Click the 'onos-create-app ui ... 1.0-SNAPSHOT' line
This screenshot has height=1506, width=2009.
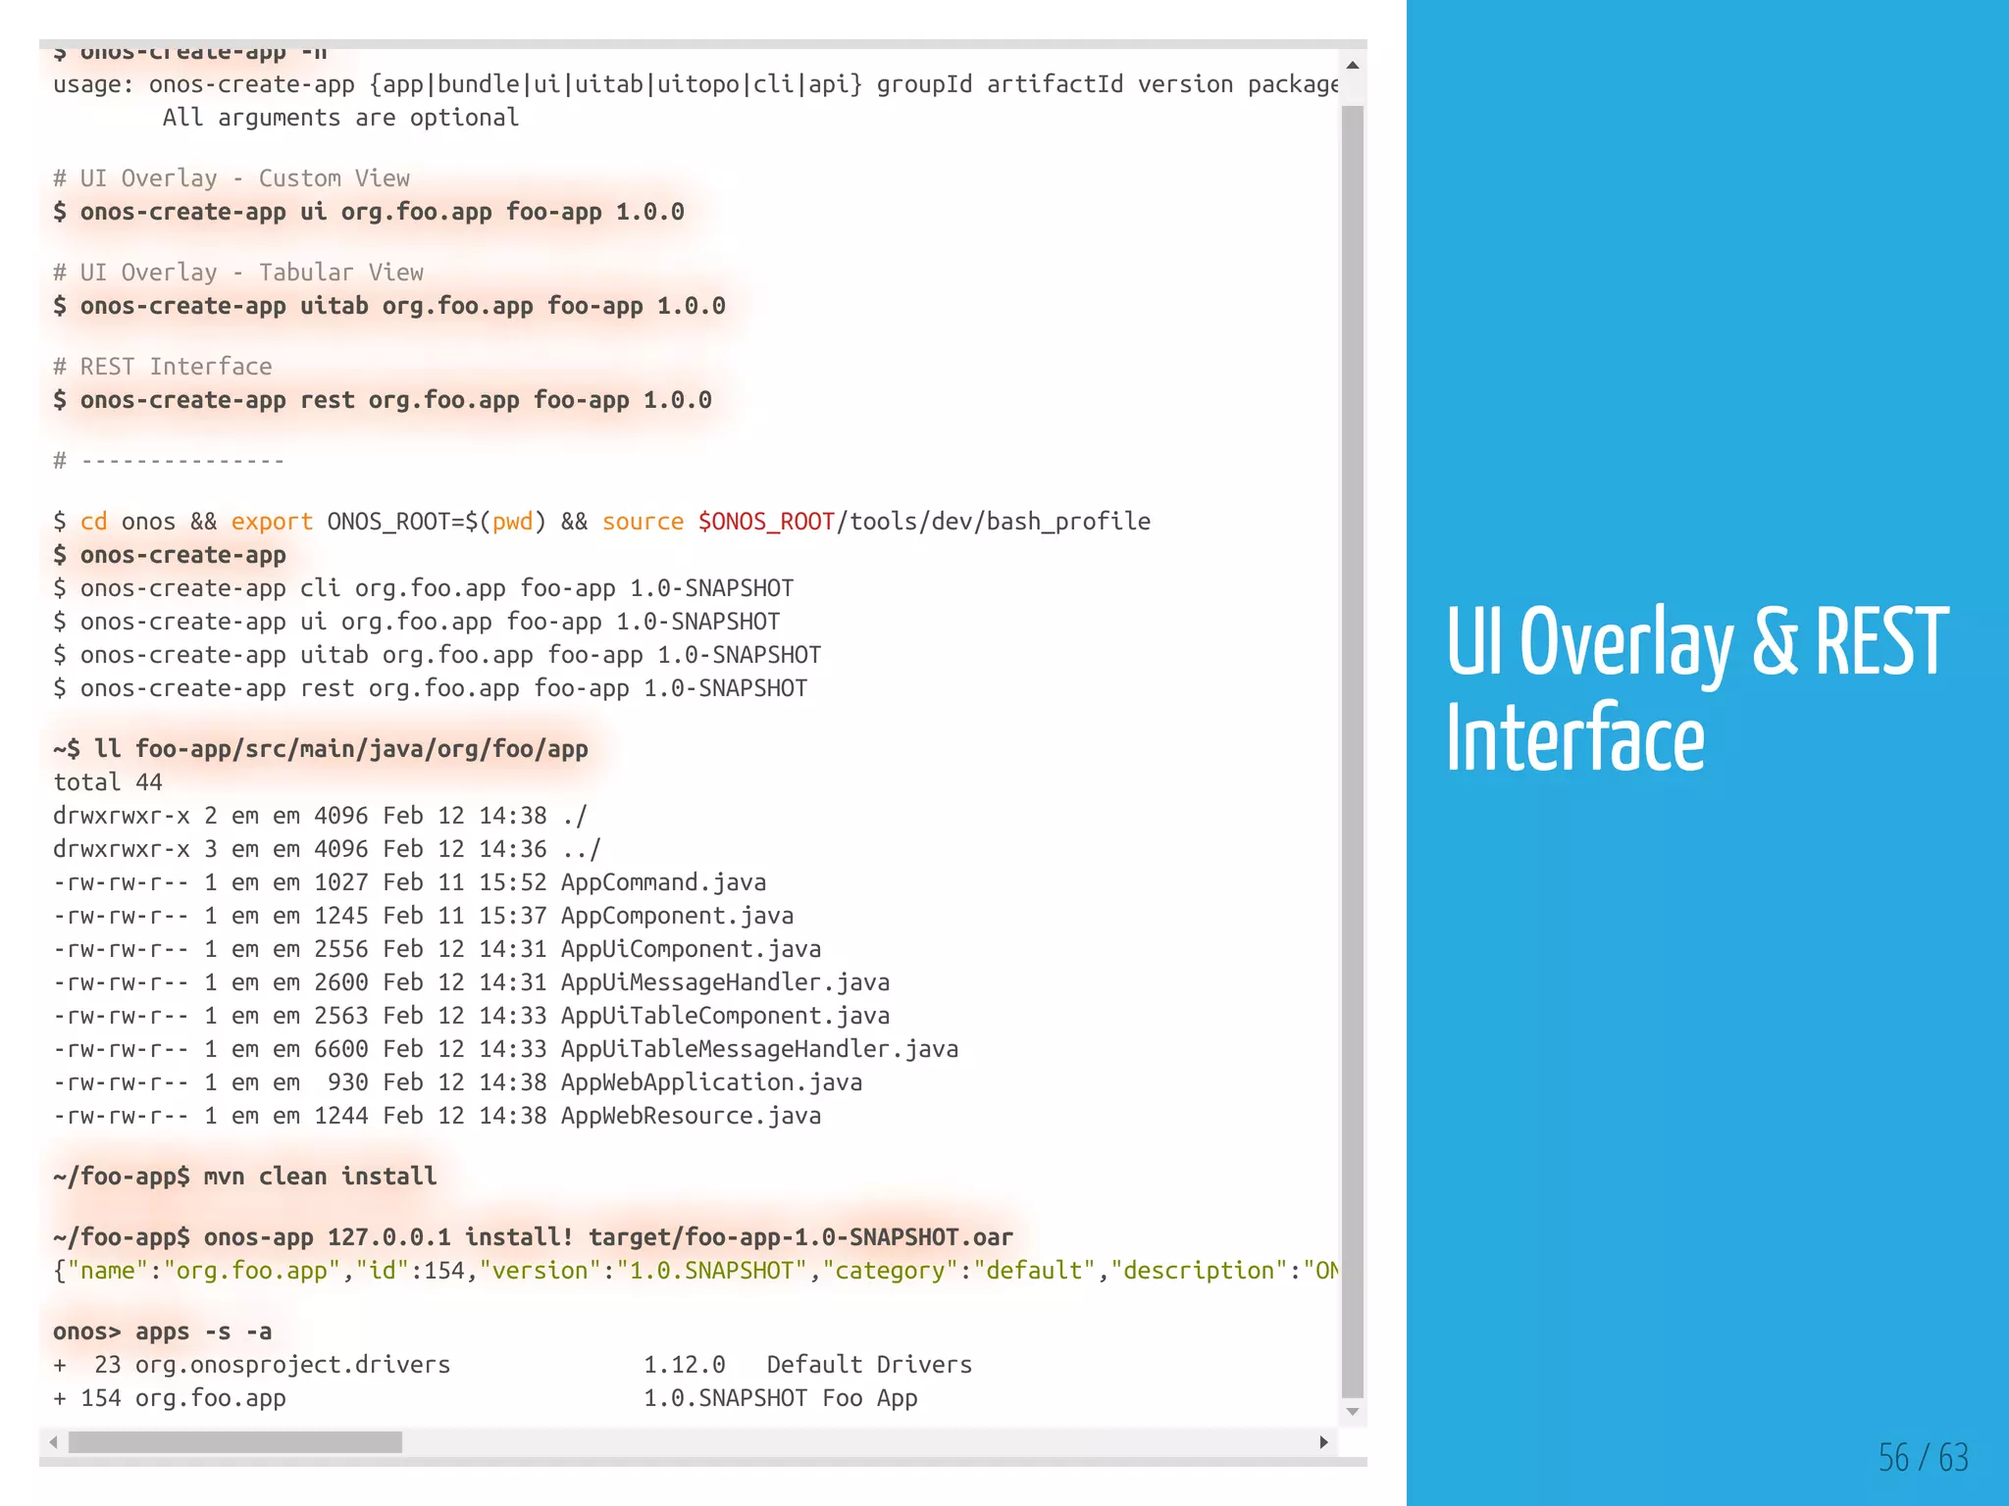[x=417, y=622]
